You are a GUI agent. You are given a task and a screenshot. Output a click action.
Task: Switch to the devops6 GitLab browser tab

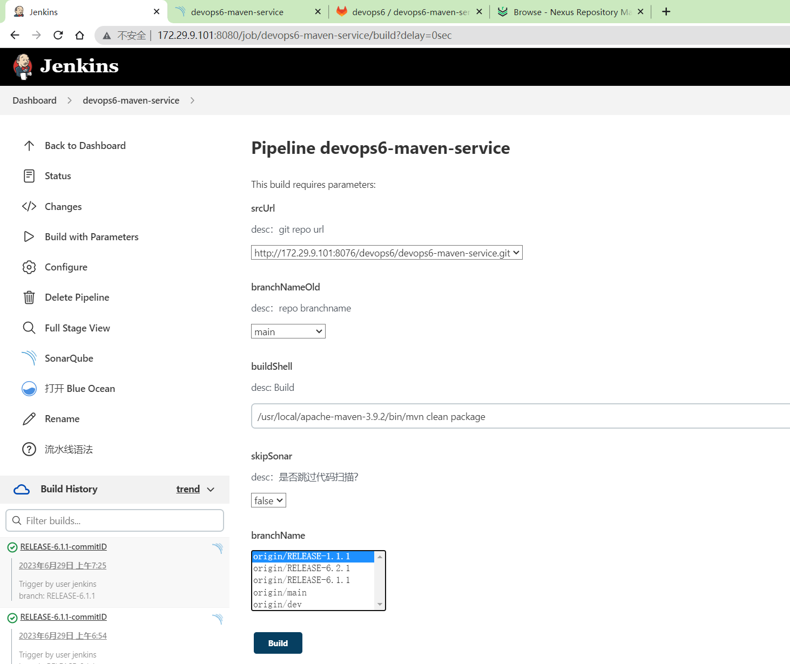[409, 12]
